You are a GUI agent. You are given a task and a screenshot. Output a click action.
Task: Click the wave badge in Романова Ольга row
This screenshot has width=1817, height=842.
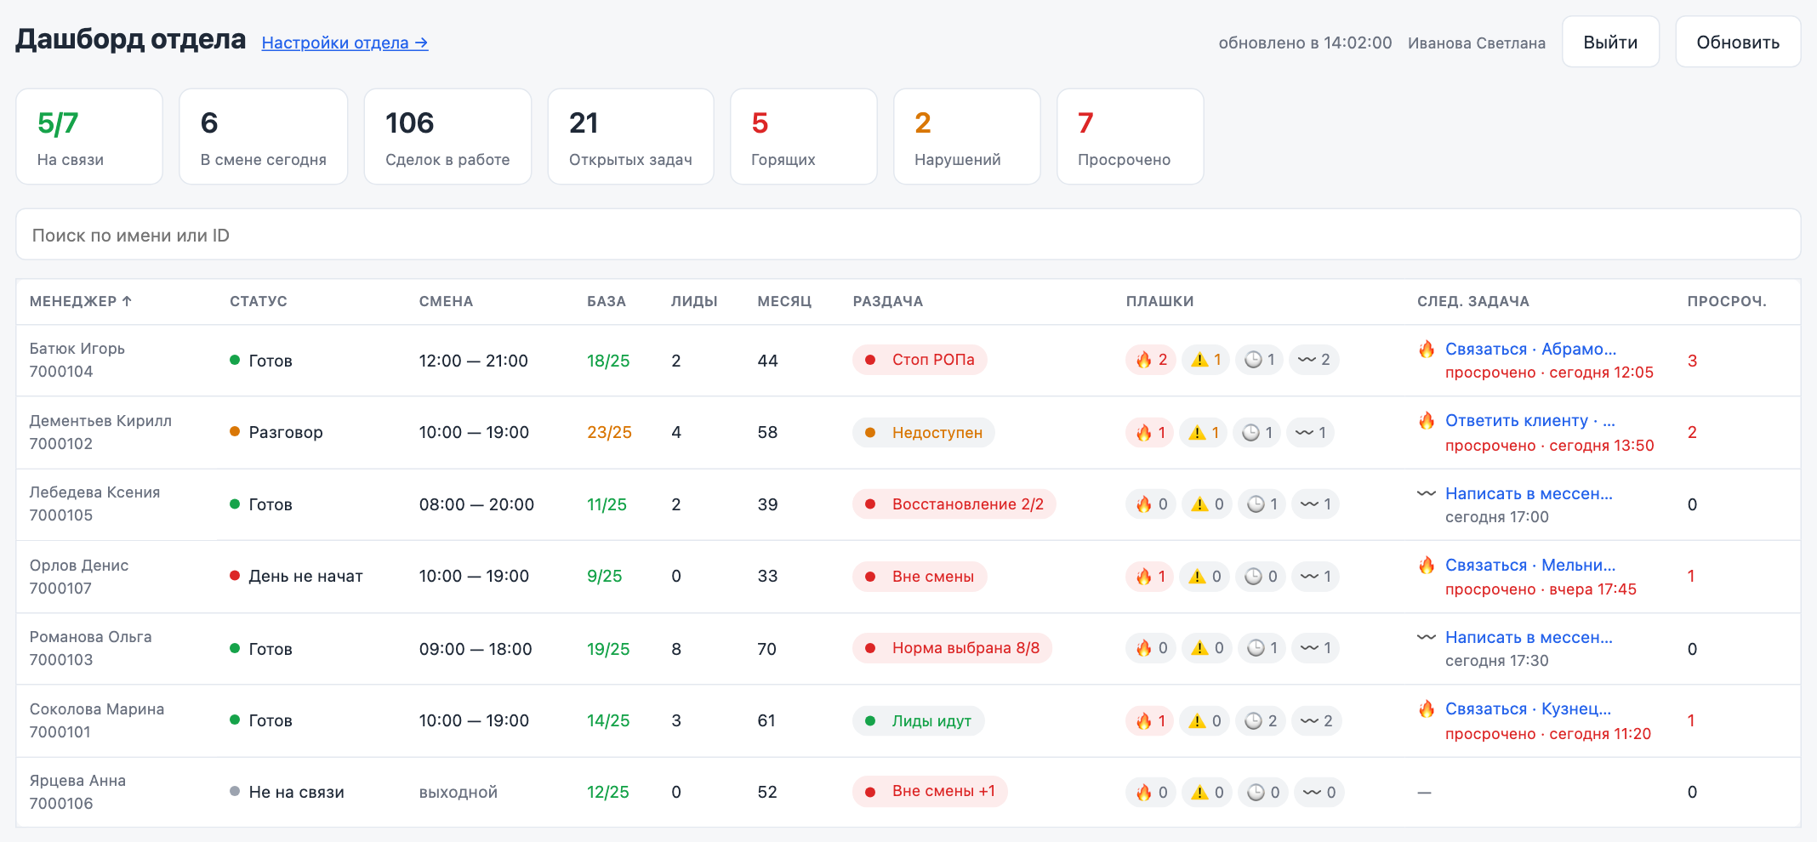tap(1315, 648)
